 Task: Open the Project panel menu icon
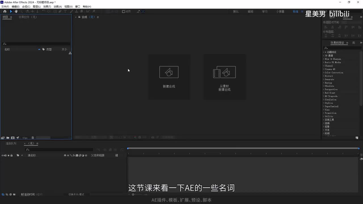coord(11,17)
